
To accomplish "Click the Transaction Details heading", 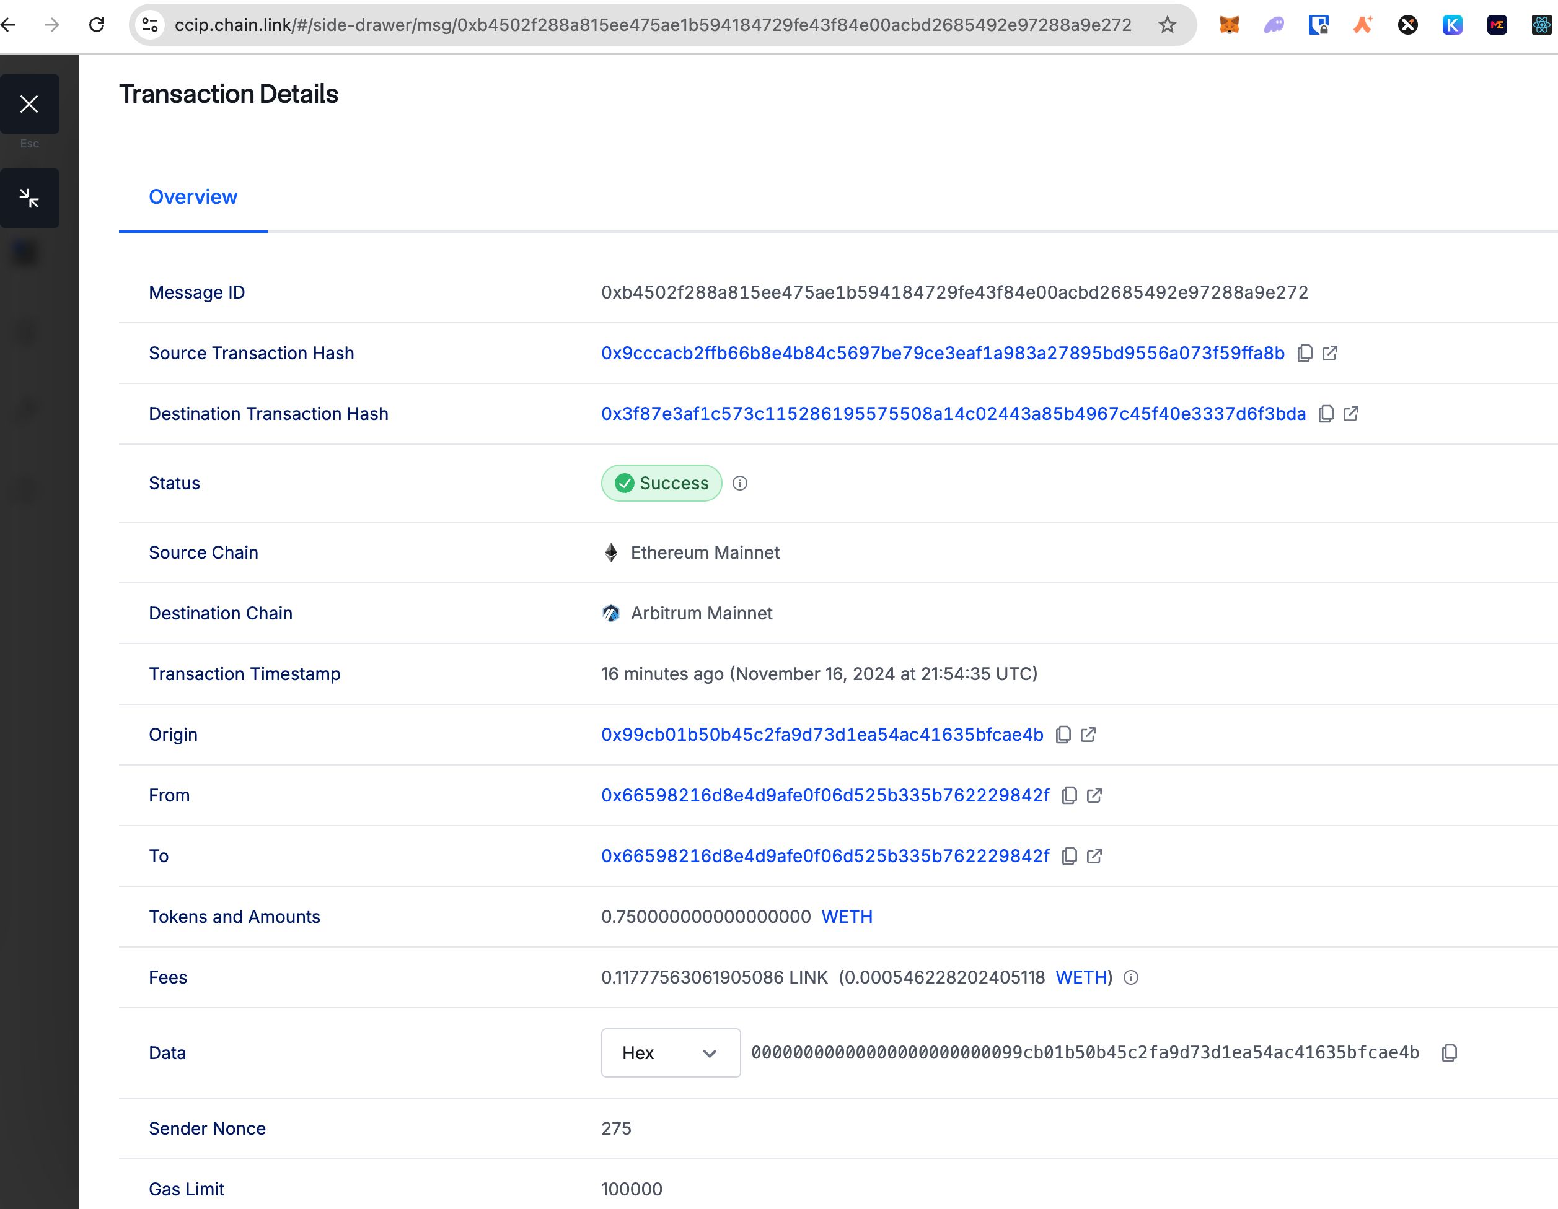I will 228,94.
